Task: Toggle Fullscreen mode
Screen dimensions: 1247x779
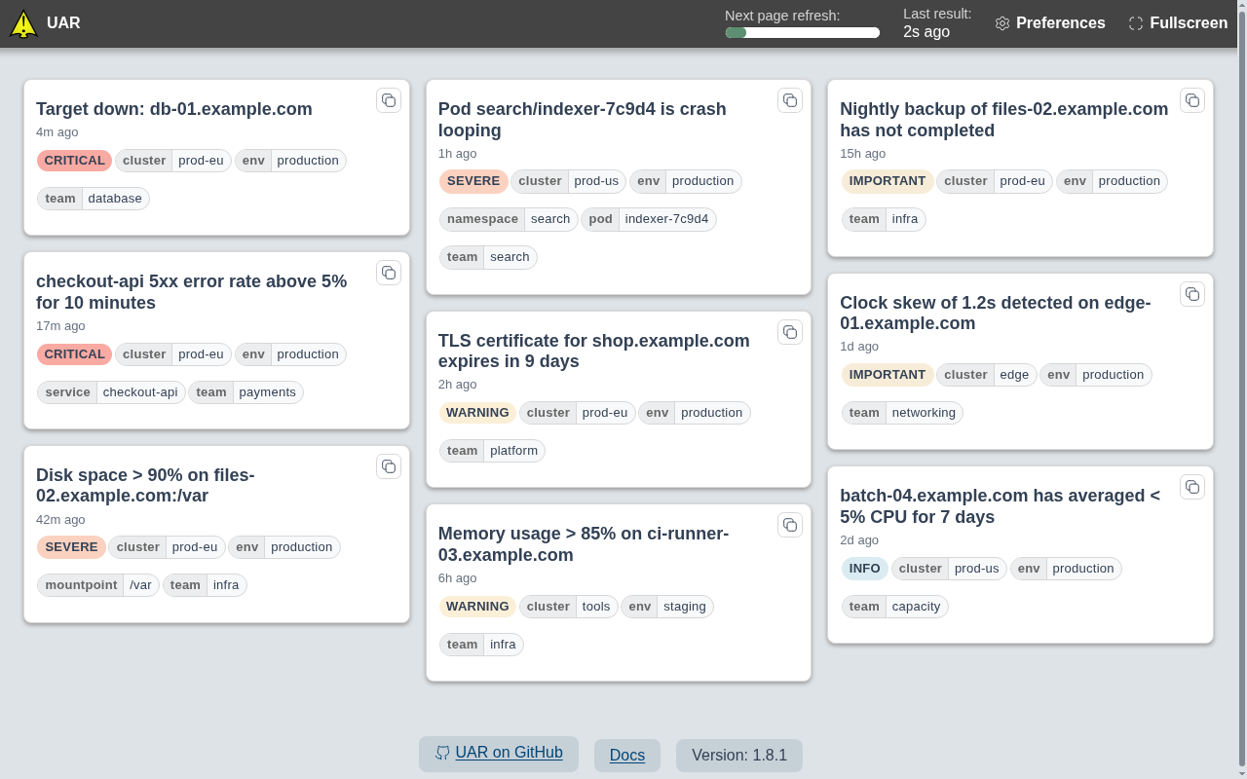Action: 1178,23
